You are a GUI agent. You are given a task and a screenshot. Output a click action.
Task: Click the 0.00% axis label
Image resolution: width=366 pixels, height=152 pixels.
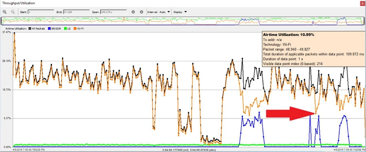(7, 147)
